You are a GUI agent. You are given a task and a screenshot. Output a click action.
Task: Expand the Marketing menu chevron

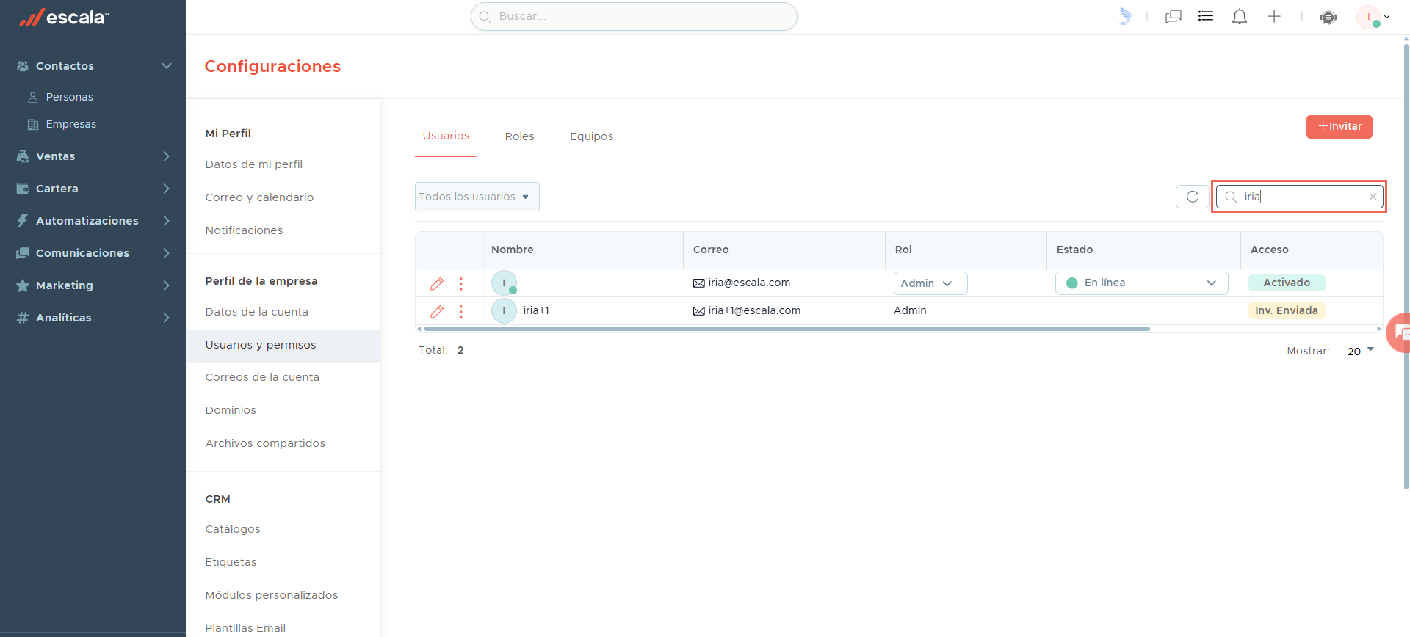pos(167,285)
